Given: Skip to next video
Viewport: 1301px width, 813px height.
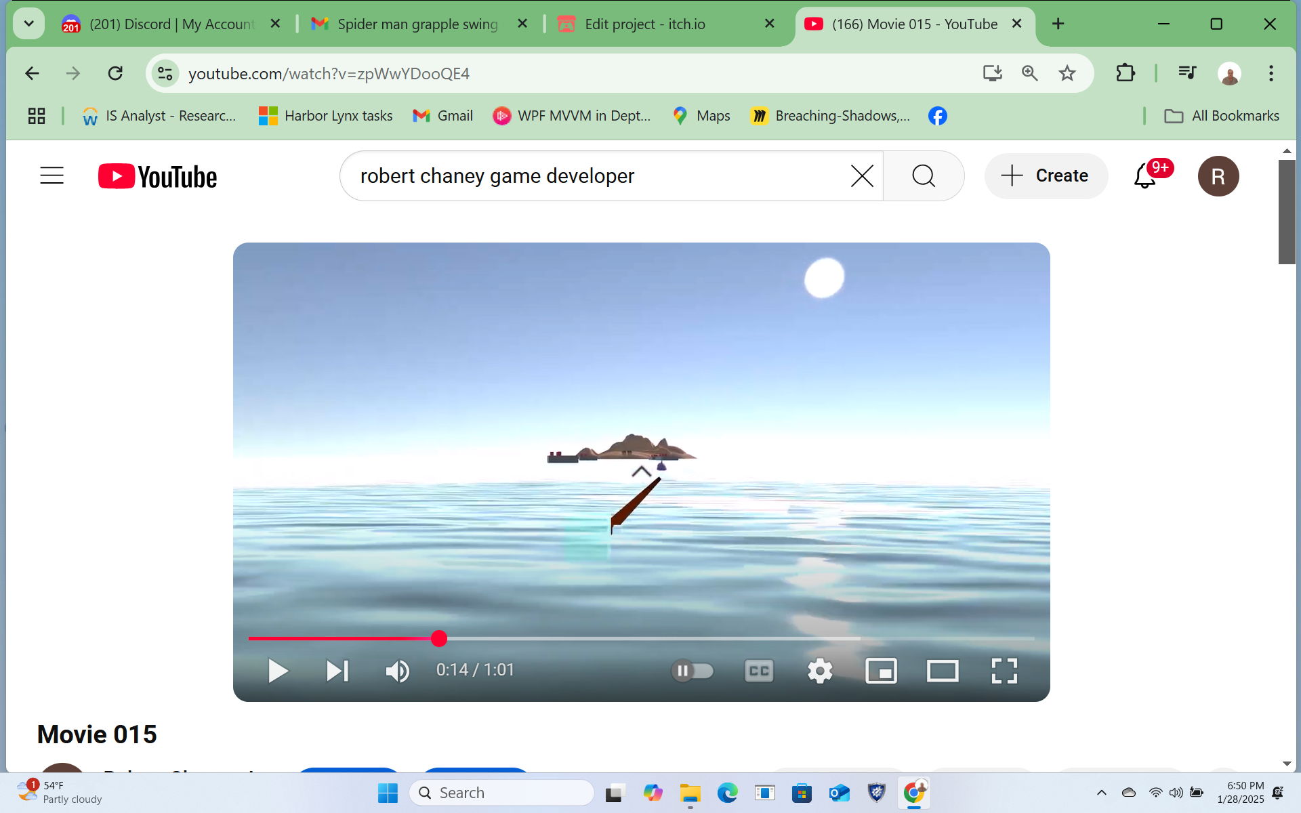Looking at the screenshot, I should pos(337,671).
